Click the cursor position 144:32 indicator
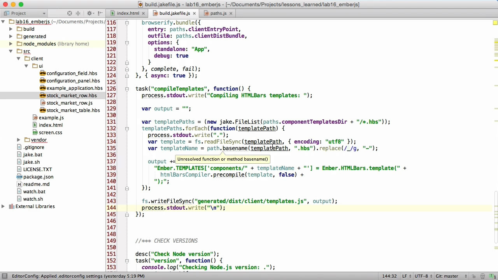The width and height of the screenshot is (498, 280). pyautogui.click(x=389, y=276)
